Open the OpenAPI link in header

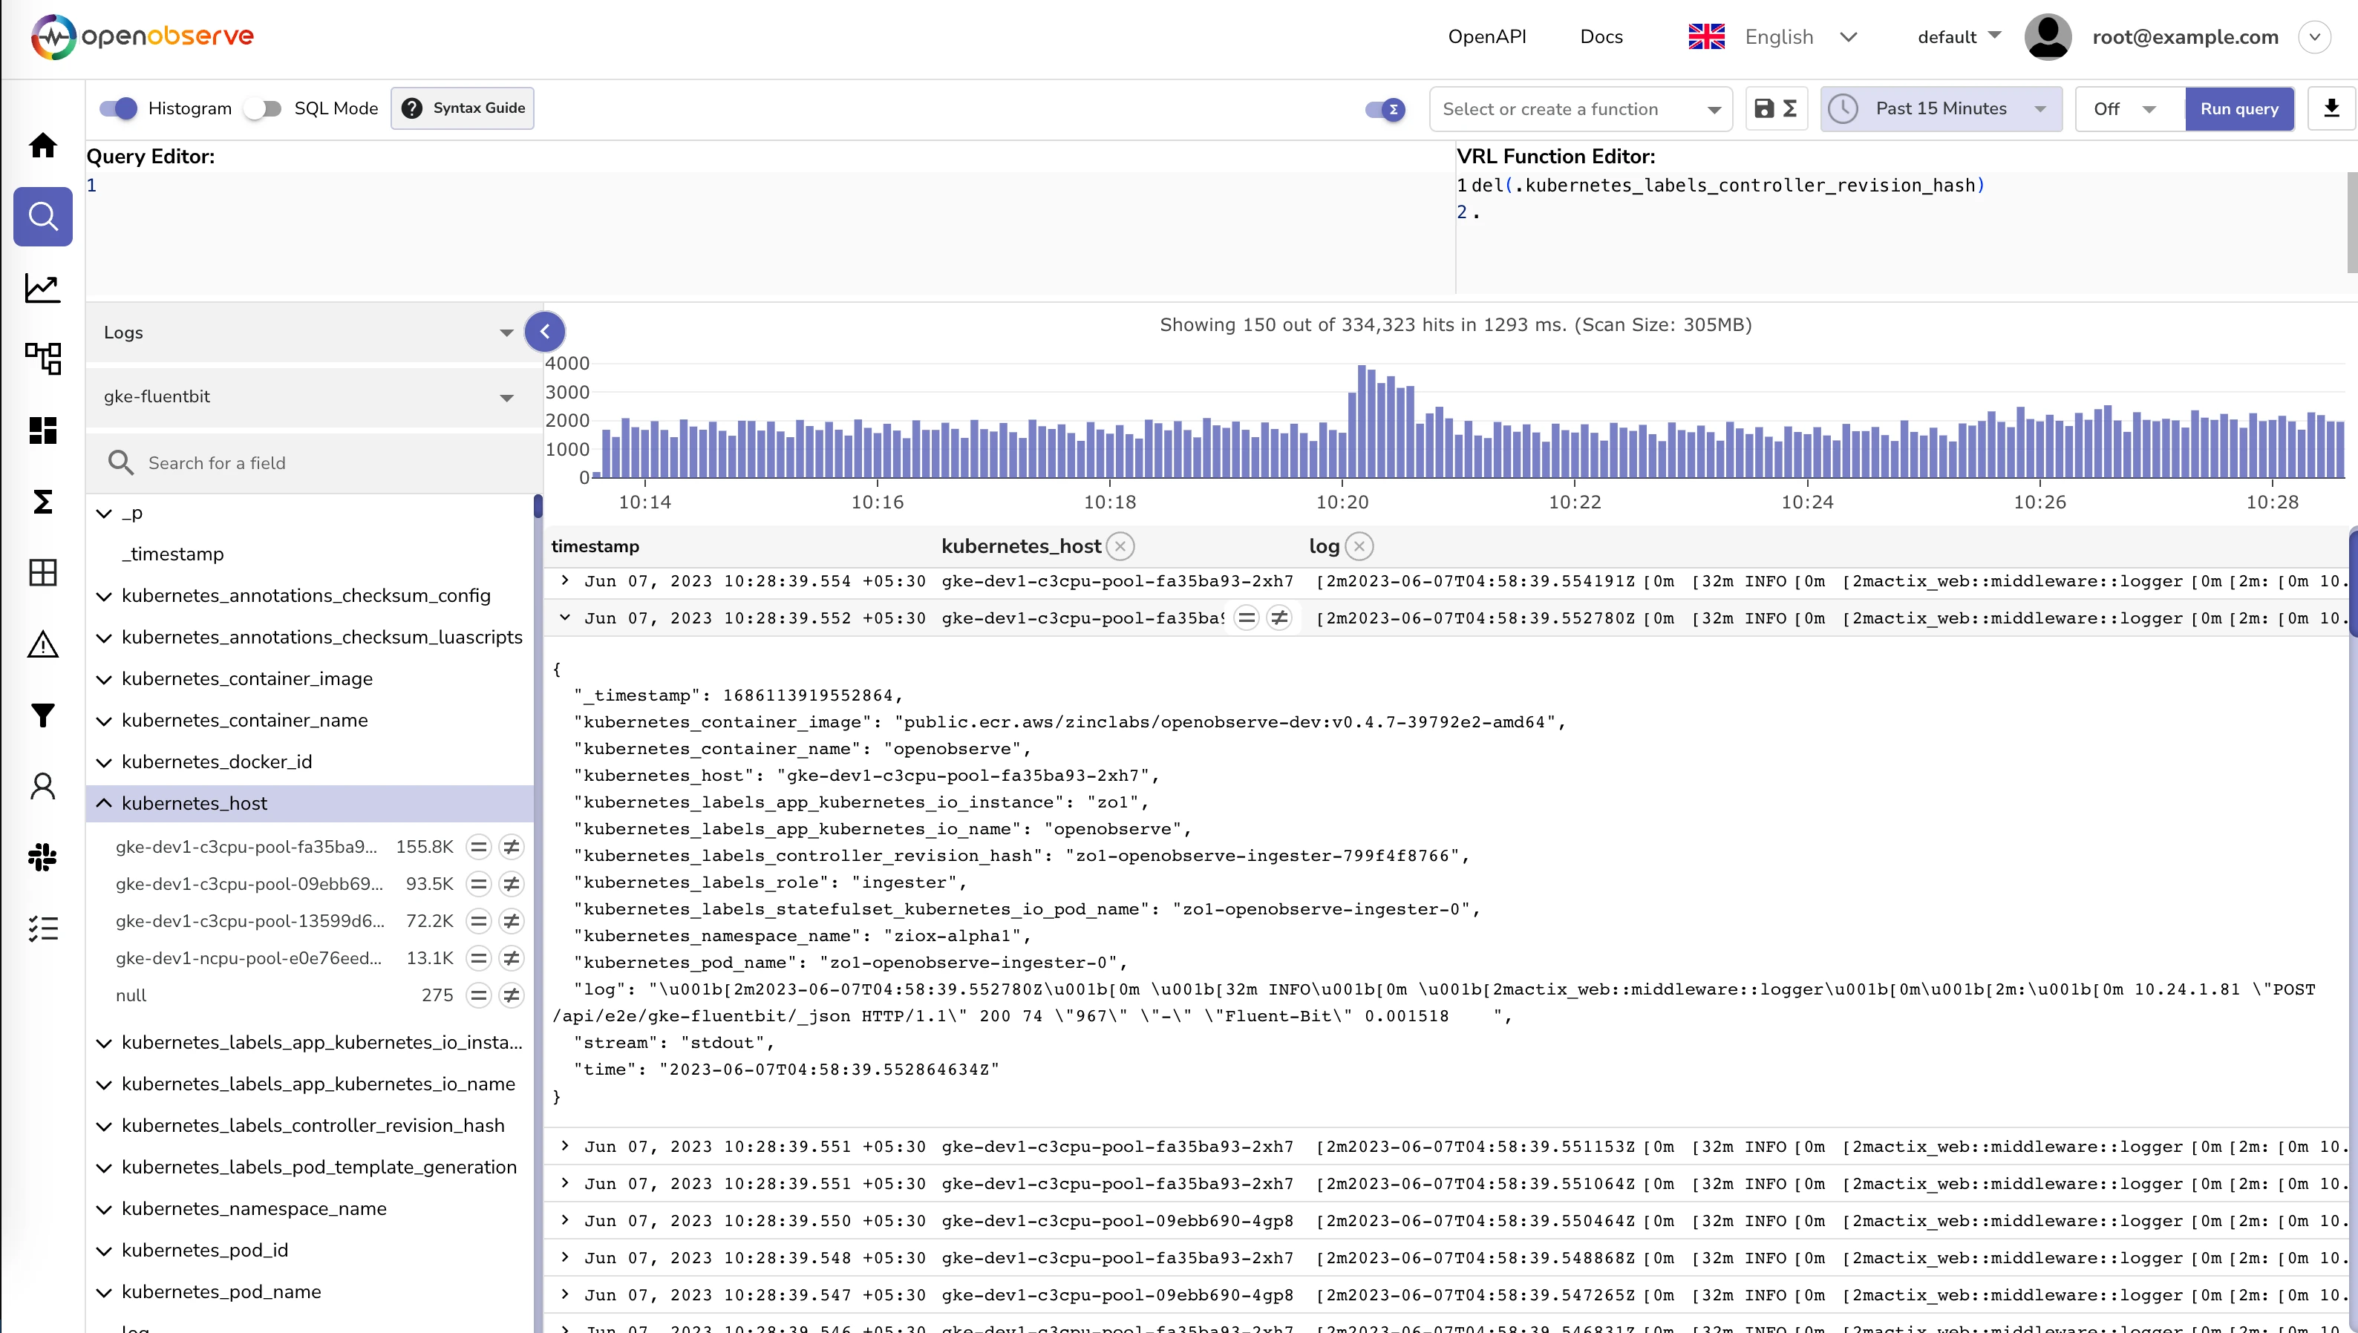click(1486, 36)
